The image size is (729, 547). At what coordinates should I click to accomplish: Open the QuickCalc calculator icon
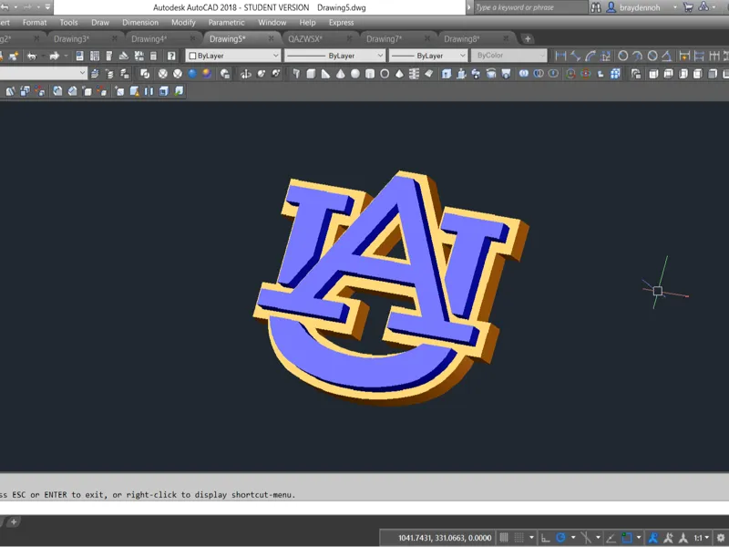(x=153, y=56)
